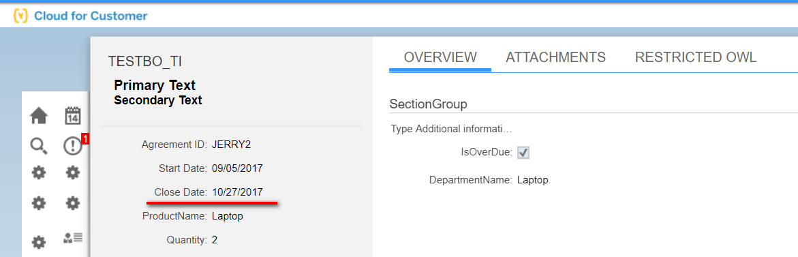Image resolution: width=798 pixels, height=257 pixels.
Task: Switch to the OVERVIEW tab
Action: coord(440,57)
